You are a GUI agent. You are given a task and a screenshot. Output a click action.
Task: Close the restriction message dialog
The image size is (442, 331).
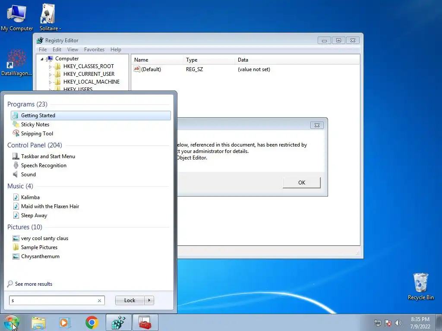point(317,125)
